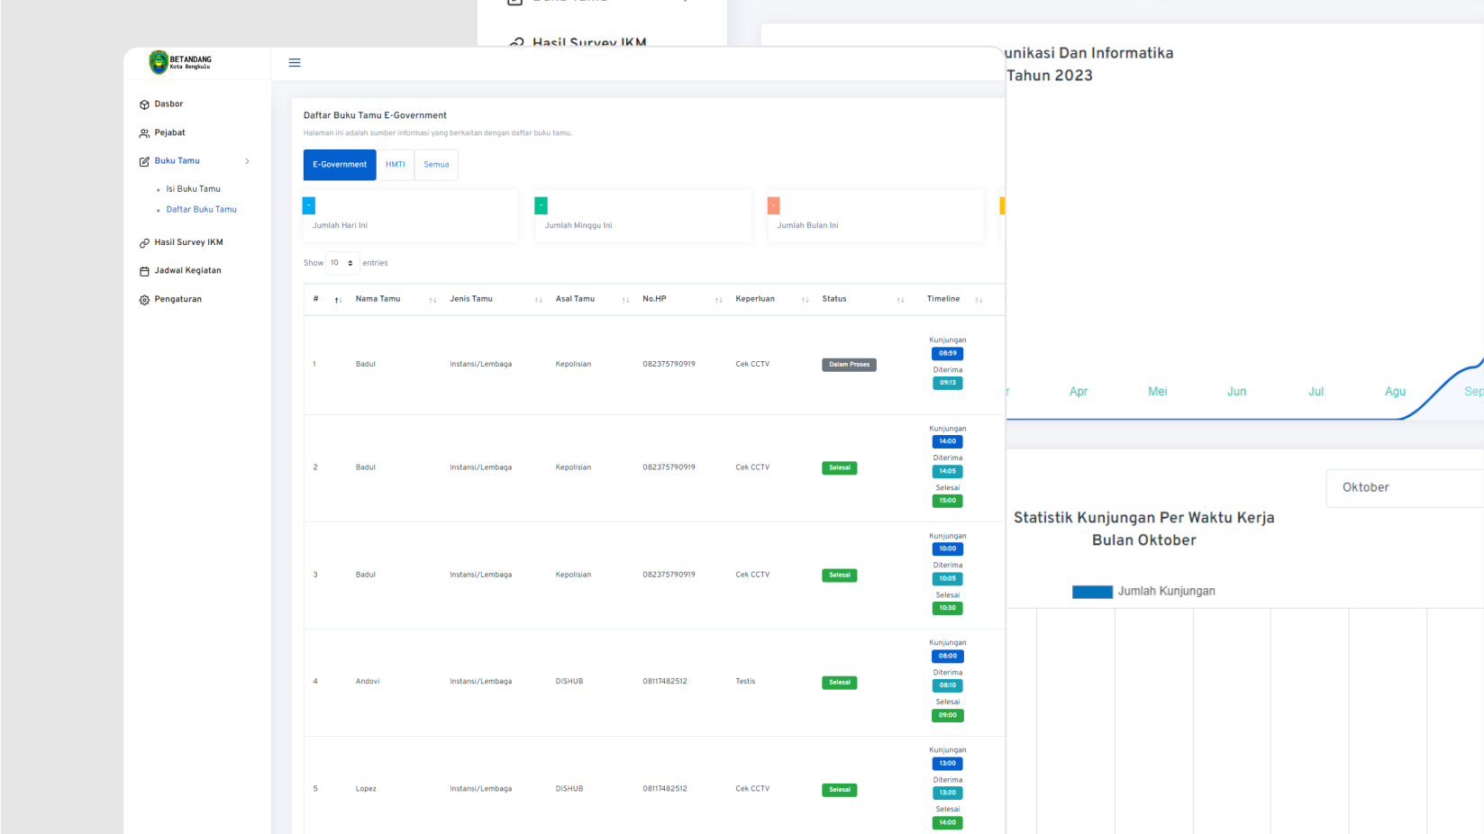This screenshot has height=834, width=1484.
Task: Click Selesai badge in Andovi row
Action: click(x=839, y=683)
